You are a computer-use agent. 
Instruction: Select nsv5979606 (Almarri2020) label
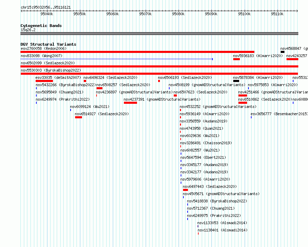coord(205,179)
